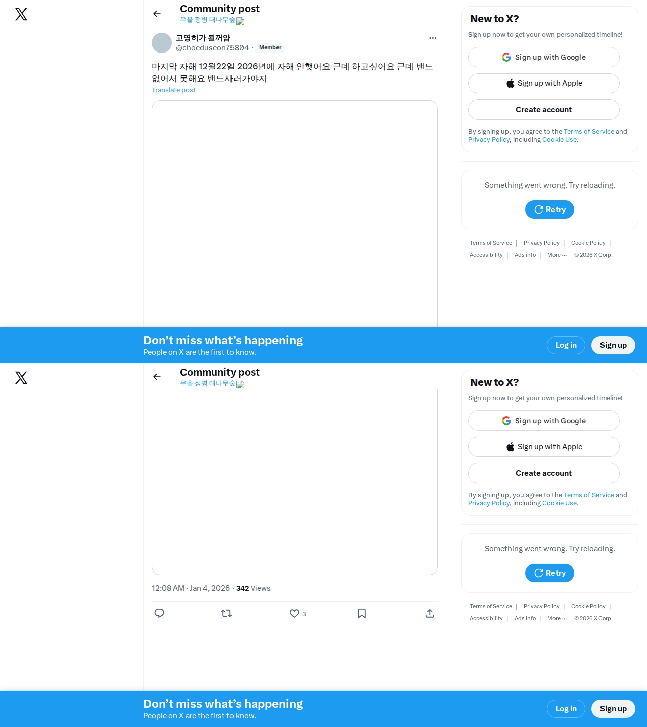Screen dimensions: 647x727
Task: Like the post with the heart icon
Action: click(294, 613)
